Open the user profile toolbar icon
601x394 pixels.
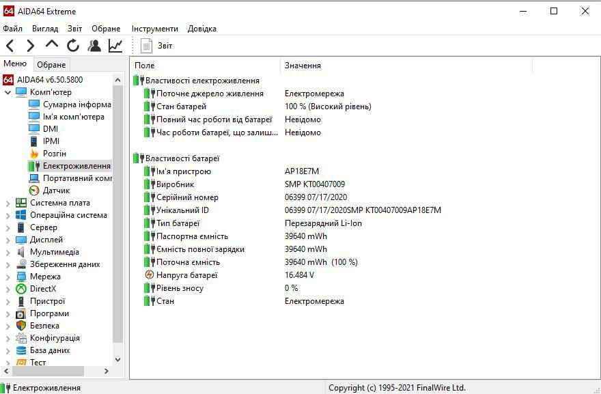tap(94, 46)
